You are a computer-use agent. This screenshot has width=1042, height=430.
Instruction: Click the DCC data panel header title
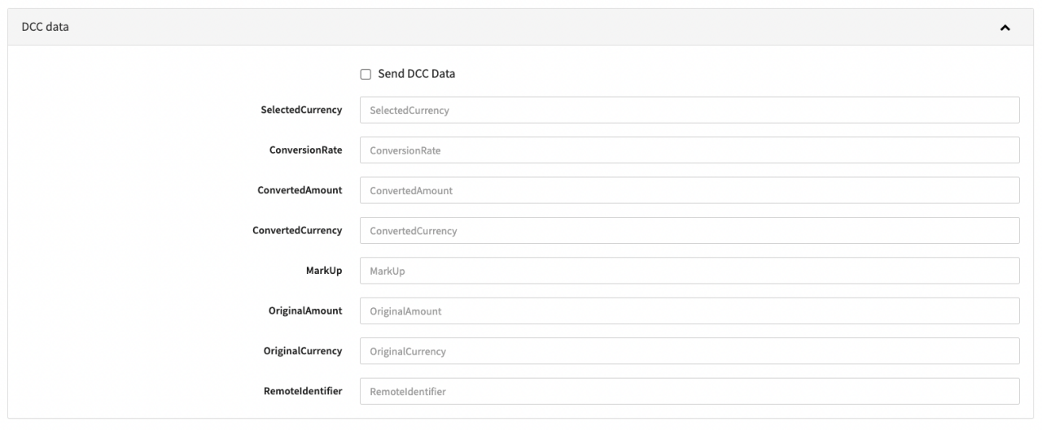coord(46,27)
